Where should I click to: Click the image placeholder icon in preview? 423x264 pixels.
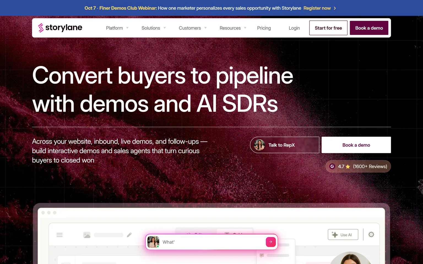(87, 235)
